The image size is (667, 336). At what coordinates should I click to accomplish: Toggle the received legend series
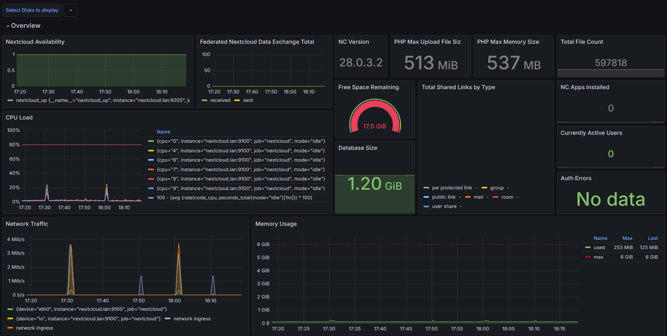[220, 100]
